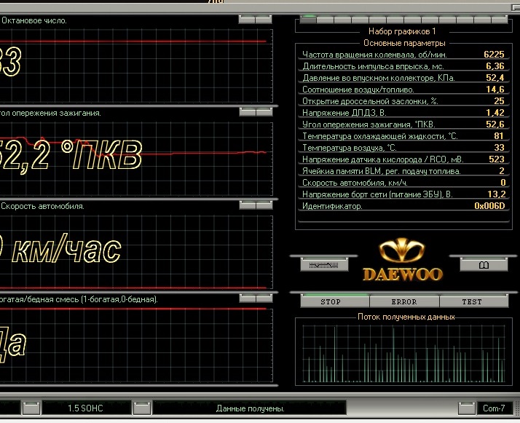Viewport: 520px width, 423px height.
Task: Open the book reference button
Action: [484, 265]
